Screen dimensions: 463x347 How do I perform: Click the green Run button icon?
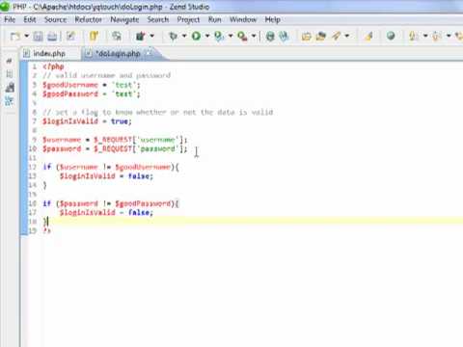pos(196,36)
